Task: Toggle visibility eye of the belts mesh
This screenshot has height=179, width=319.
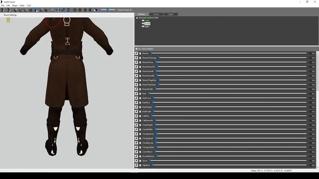Action: point(143,26)
